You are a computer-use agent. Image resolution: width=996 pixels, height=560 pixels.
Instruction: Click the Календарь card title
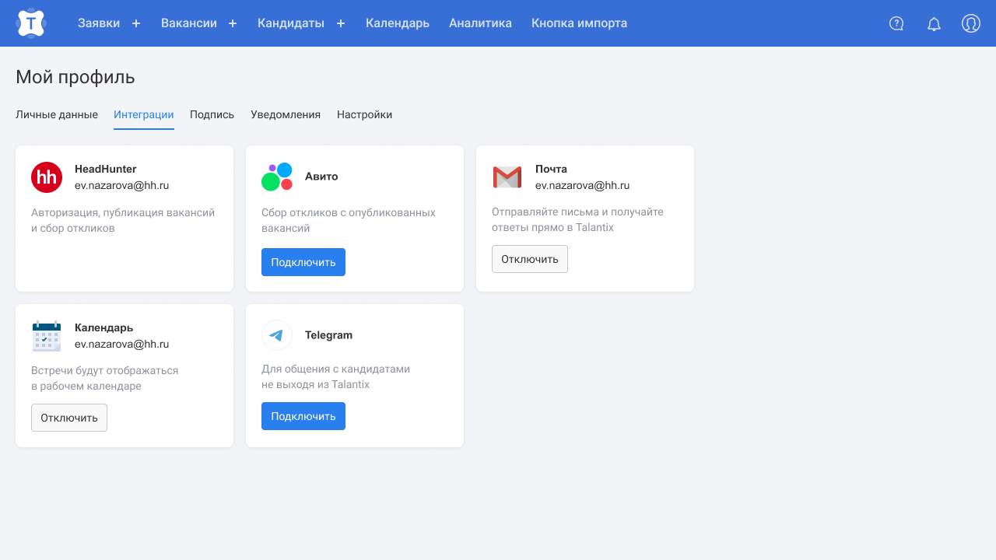pyautogui.click(x=104, y=327)
